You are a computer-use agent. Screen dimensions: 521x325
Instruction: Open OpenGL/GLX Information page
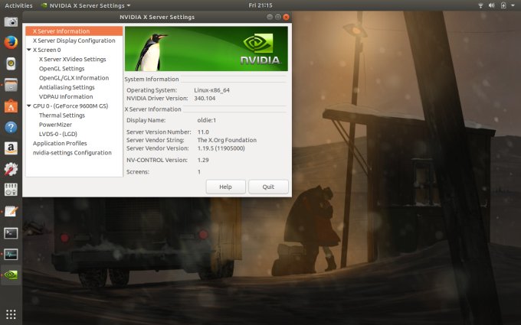tap(74, 78)
